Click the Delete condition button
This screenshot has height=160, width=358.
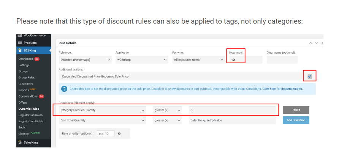tap(296, 110)
